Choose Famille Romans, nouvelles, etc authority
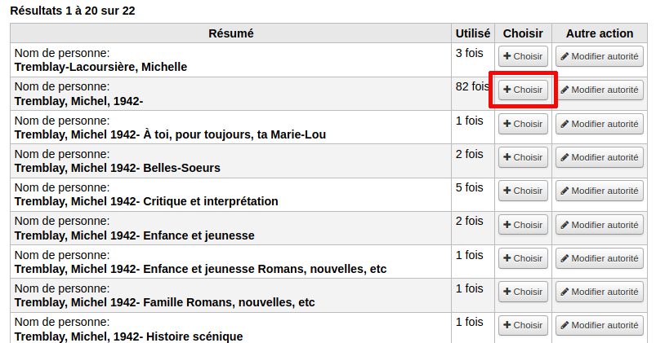The width and height of the screenshot is (656, 343). (x=523, y=292)
